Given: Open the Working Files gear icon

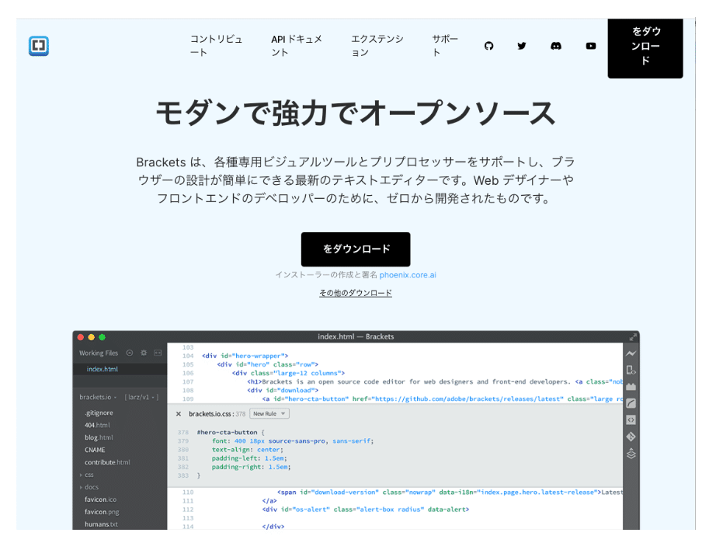Looking at the screenshot, I should (144, 353).
